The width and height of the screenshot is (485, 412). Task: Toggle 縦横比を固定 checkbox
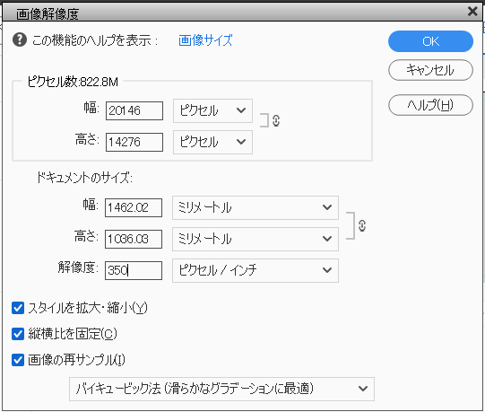coord(18,334)
